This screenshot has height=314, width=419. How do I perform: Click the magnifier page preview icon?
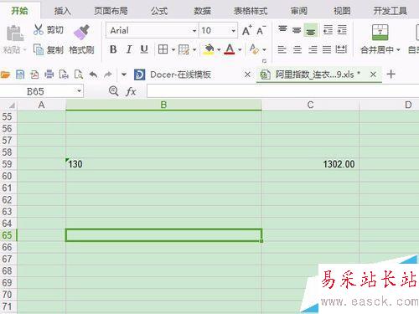pos(79,75)
